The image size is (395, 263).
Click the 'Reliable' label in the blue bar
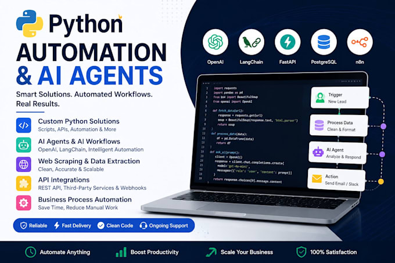(x=38, y=225)
